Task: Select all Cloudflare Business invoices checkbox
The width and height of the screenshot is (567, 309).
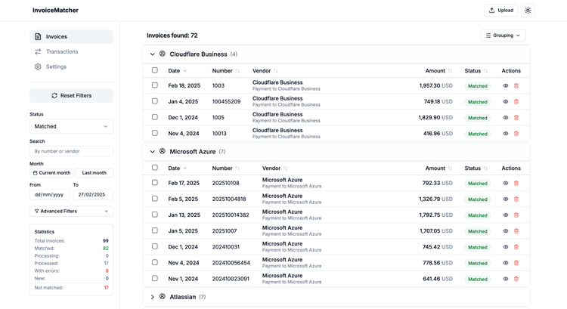Action: point(155,70)
